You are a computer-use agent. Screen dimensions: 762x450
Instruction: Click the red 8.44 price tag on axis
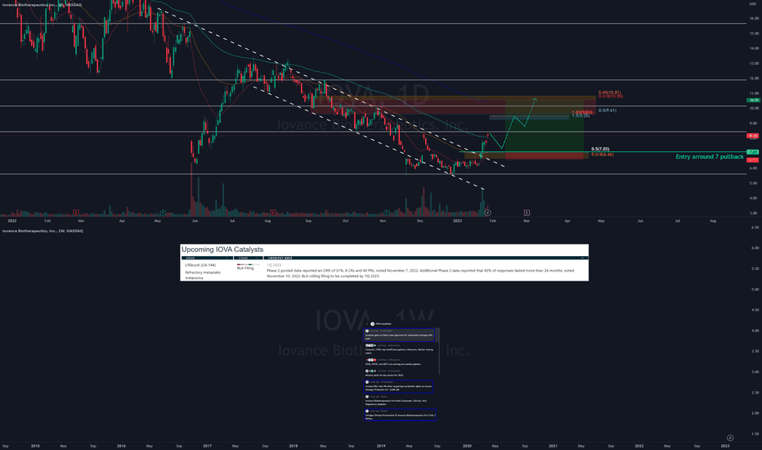pyautogui.click(x=753, y=136)
